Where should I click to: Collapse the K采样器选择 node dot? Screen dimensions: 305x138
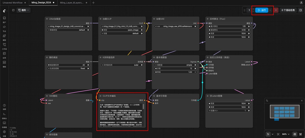tap(101, 57)
